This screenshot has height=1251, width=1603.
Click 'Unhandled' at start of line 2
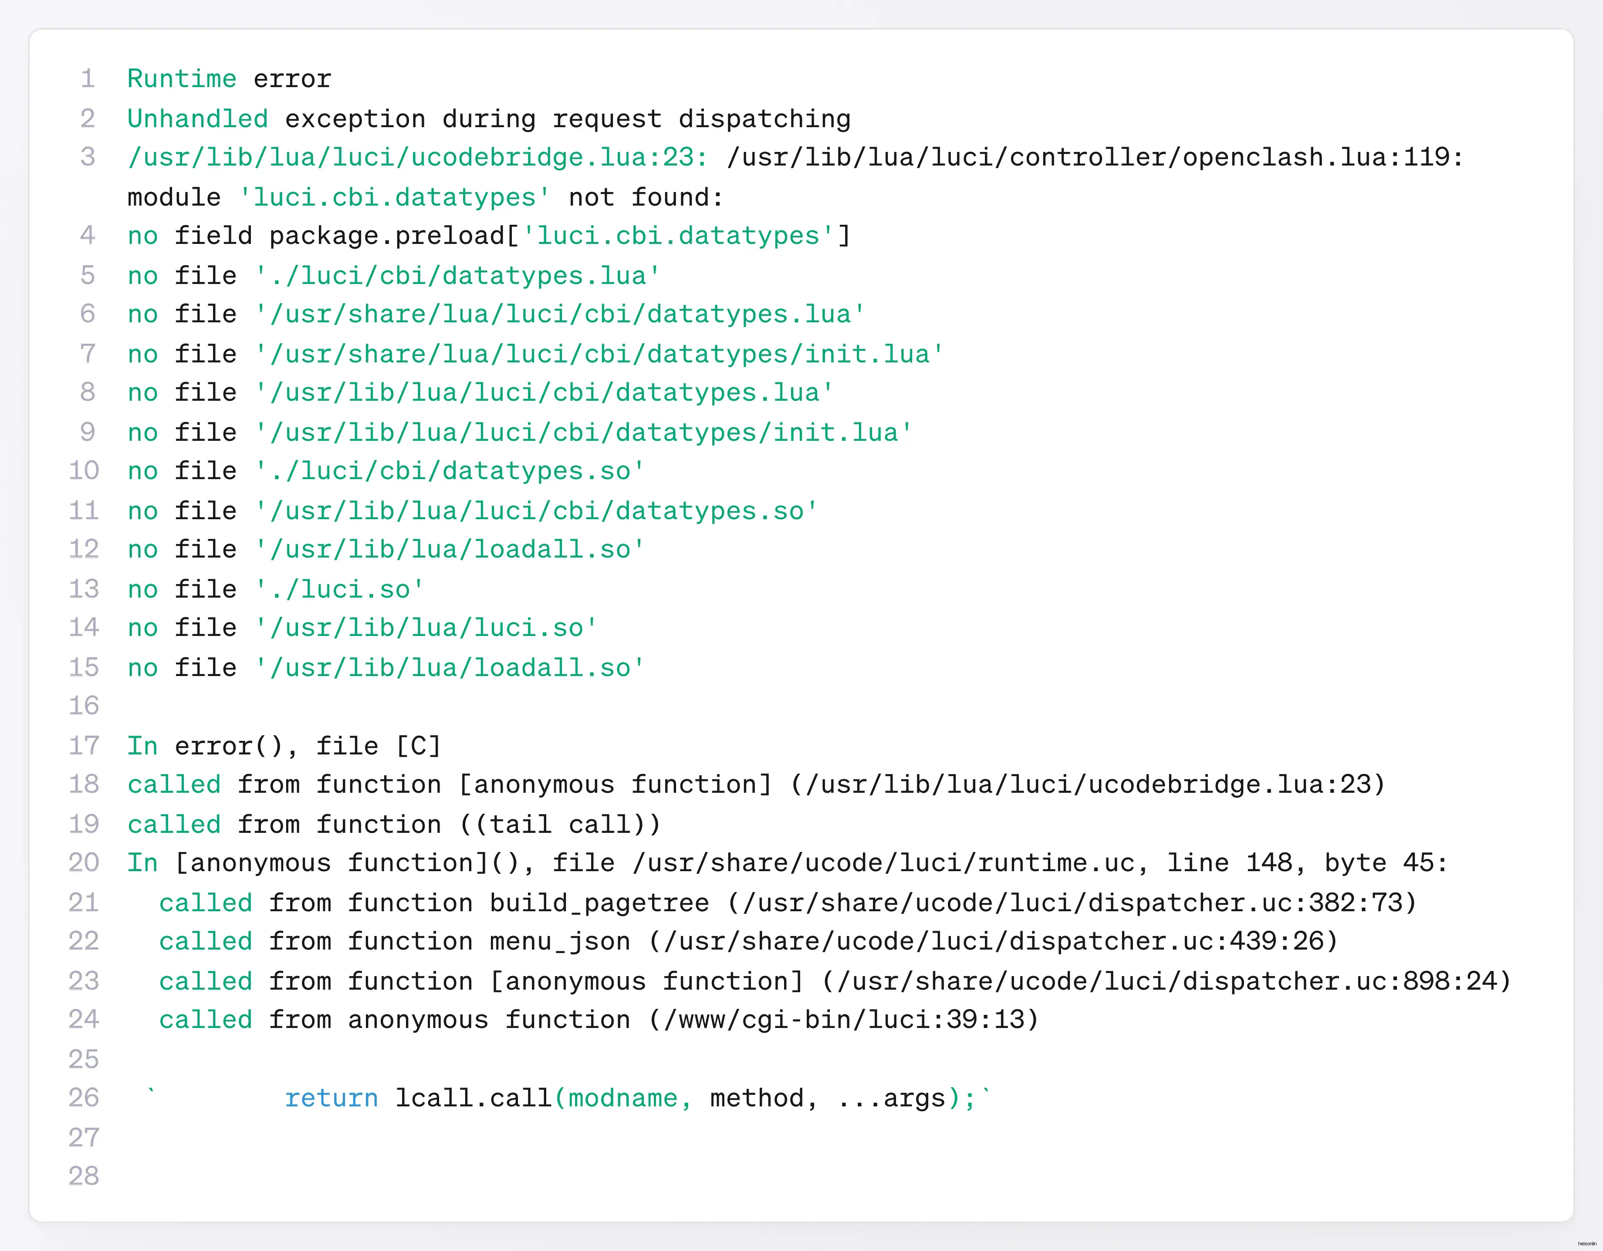click(x=197, y=118)
